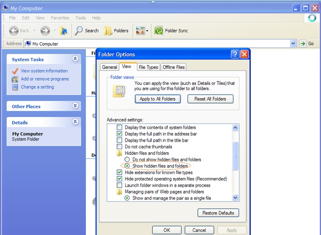Open the Help menu

(x=96, y=18)
